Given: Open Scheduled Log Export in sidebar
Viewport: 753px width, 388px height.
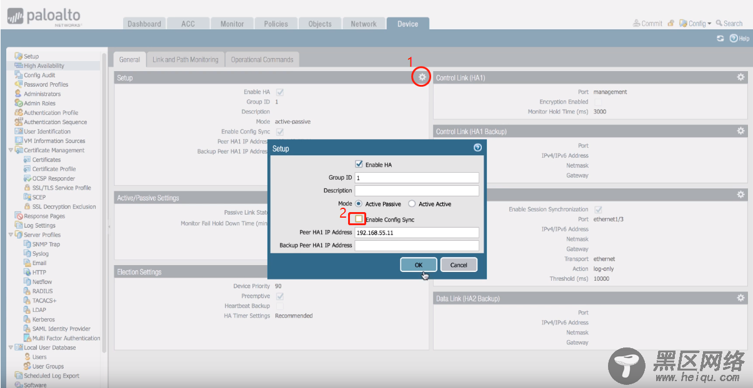Looking at the screenshot, I should [51, 376].
